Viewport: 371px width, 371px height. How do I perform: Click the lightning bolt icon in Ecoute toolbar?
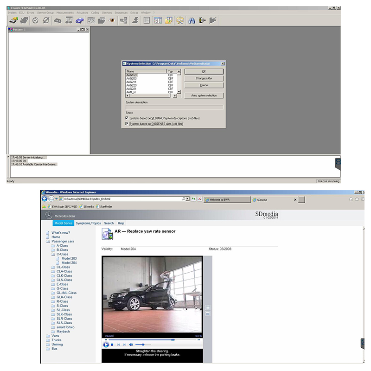pyautogui.click(x=135, y=20)
